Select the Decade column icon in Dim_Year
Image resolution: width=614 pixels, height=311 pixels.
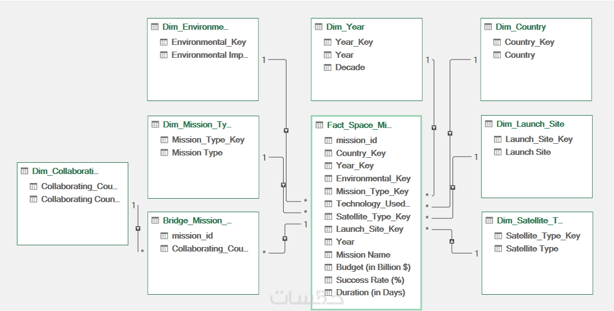tap(328, 67)
